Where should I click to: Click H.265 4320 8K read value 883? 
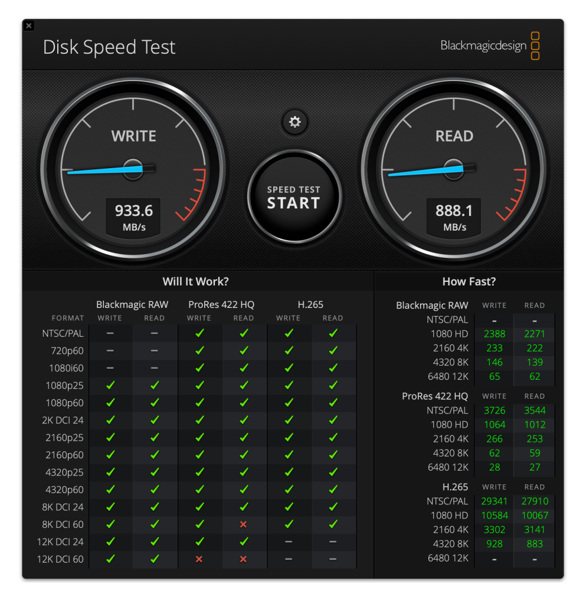[x=535, y=544]
